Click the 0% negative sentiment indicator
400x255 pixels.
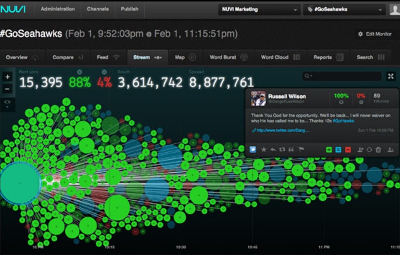click(x=361, y=98)
